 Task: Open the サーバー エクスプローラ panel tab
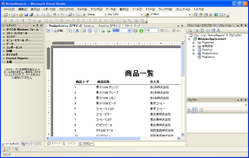coord(32,144)
